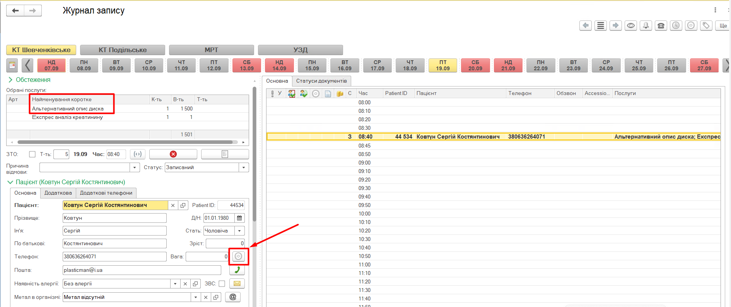Viewport: 731px width, 307px height.
Task: Expand the Обстеження section
Action: 10,80
